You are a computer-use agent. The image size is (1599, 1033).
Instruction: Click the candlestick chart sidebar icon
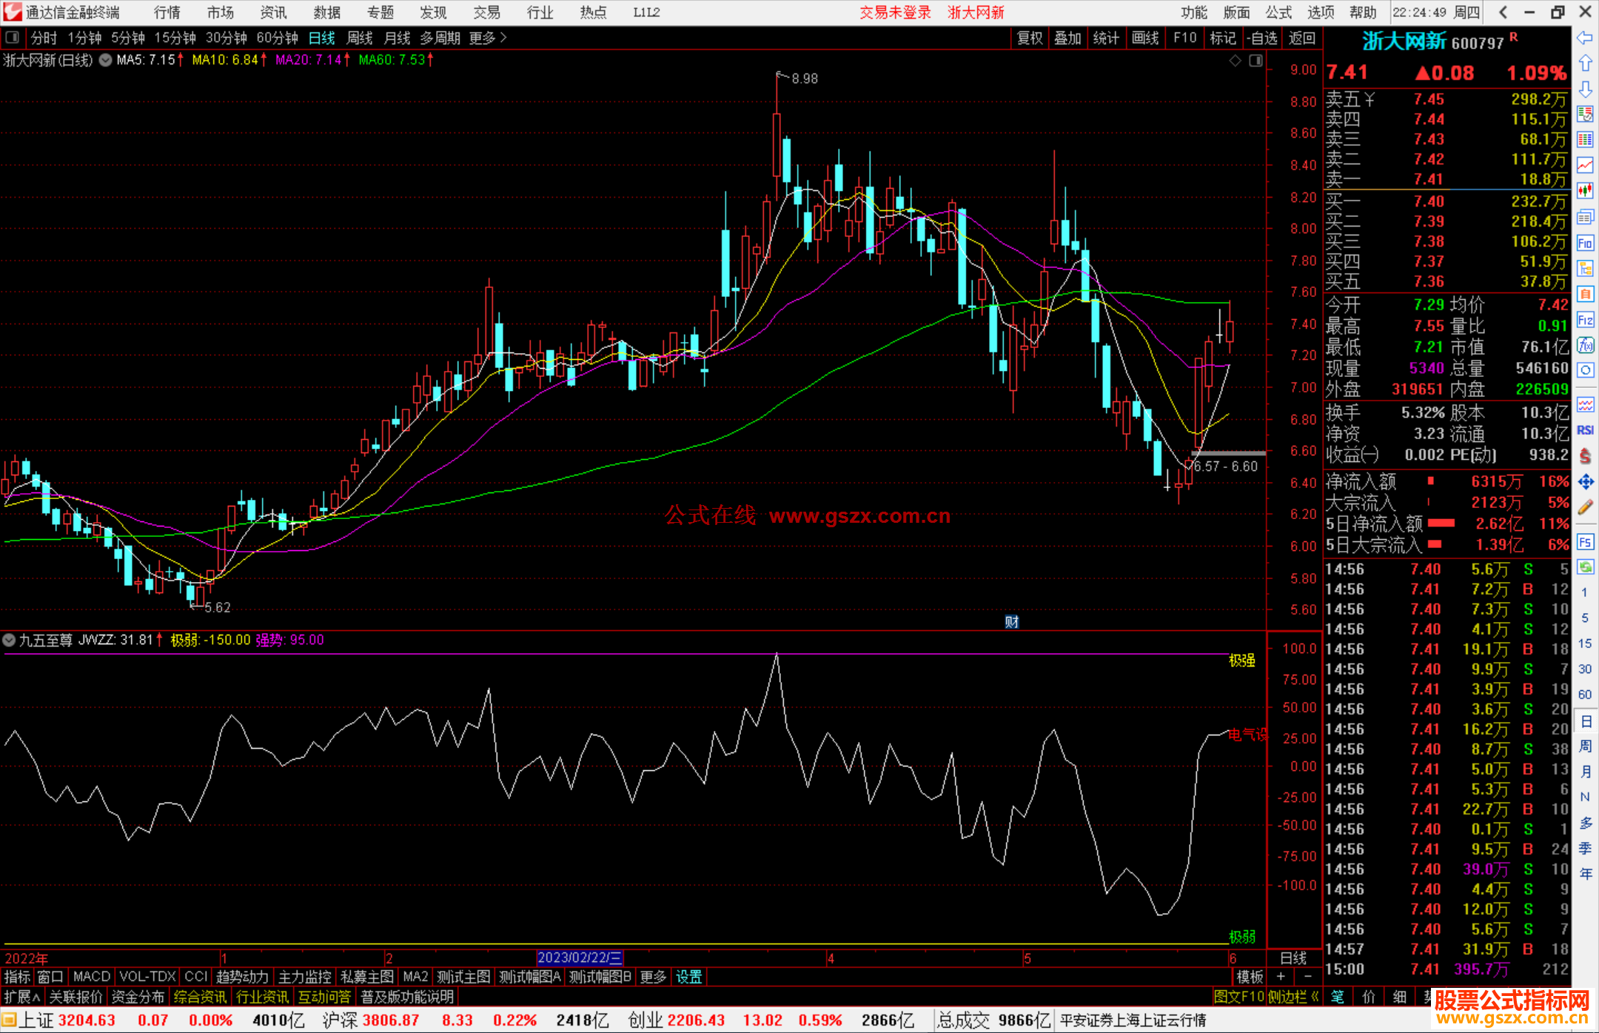click(x=1585, y=191)
